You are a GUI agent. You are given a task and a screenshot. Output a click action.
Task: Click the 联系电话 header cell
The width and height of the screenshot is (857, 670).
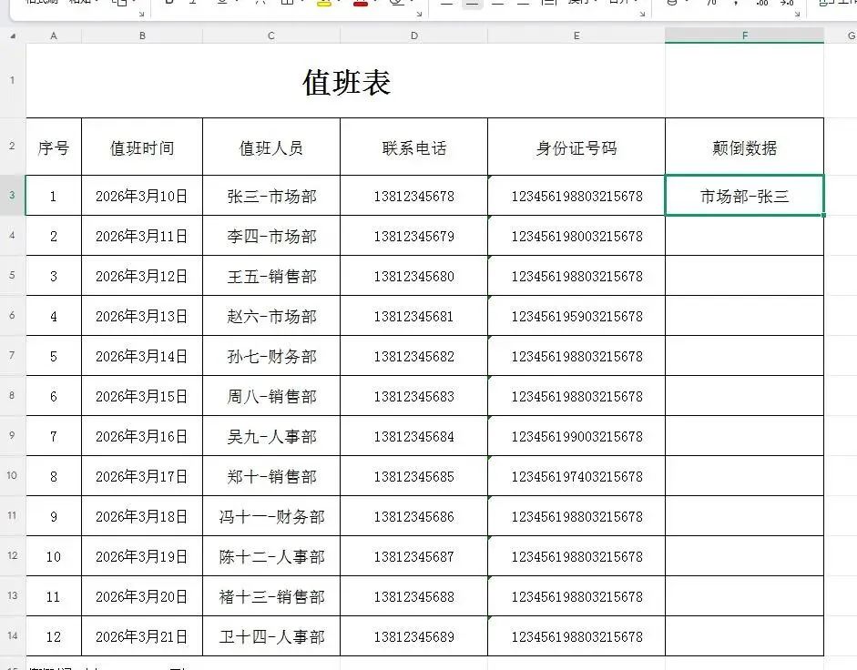[413, 147]
